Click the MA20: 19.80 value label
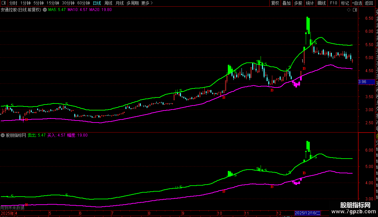 pyautogui.click(x=101, y=10)
